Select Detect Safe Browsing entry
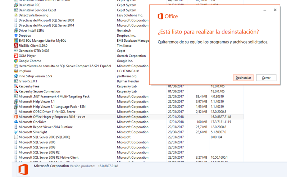 click(33, 15)
